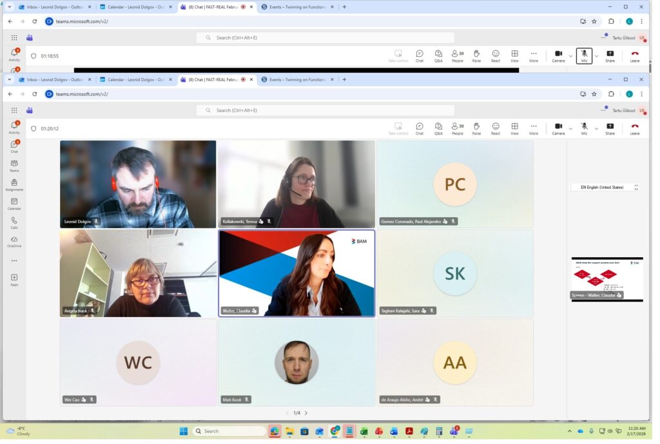Go to next participant page beside 1/4
This screenshot has width=660, height=444.
306,413
